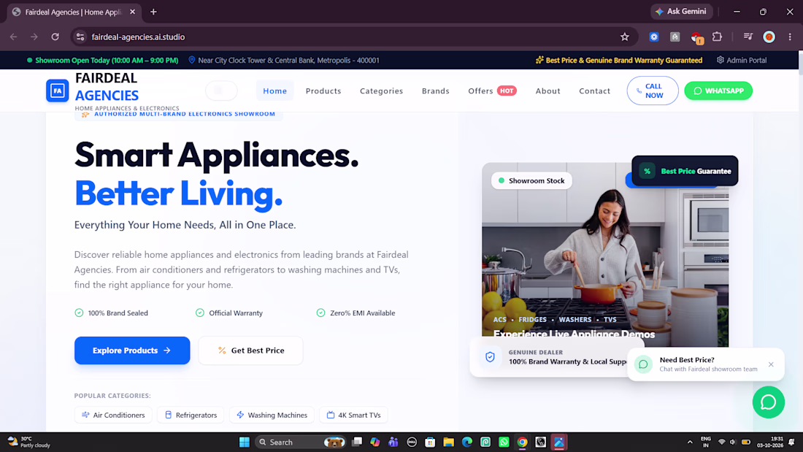
Task: Click the green WhatsApp button
Action: tap(718, 91)
